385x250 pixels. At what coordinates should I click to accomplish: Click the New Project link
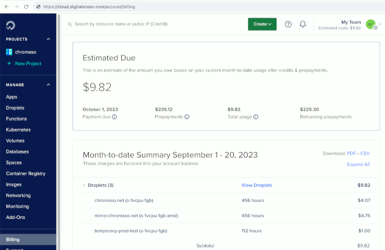[28, 63]
